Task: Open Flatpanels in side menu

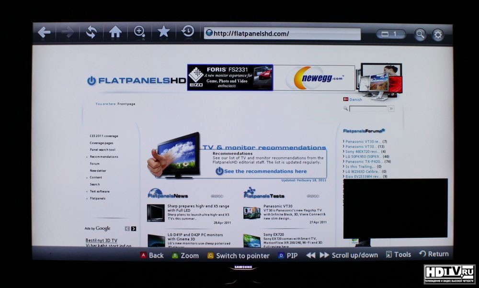Action: (x=97, y=199)
